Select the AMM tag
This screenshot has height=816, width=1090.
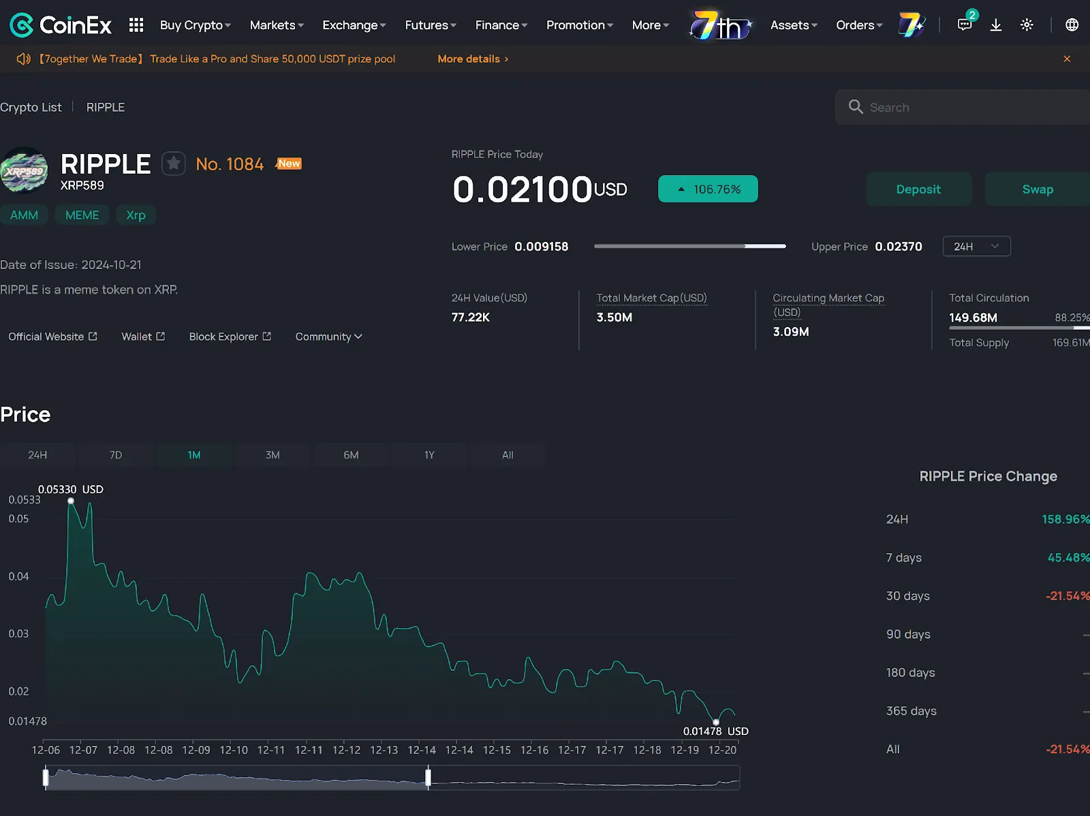coord(24,215)
